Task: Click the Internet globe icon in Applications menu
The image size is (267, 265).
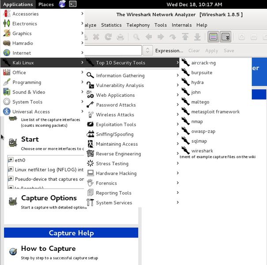Action: click(x=7, y=53)
